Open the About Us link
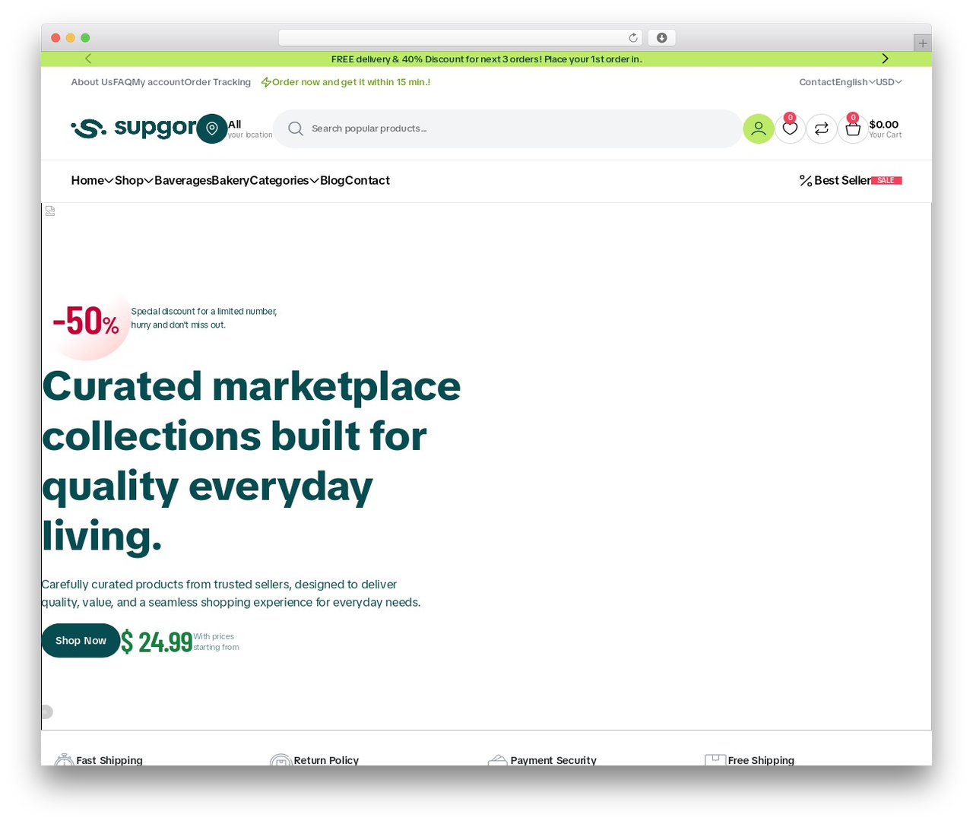 pos(92,82)
